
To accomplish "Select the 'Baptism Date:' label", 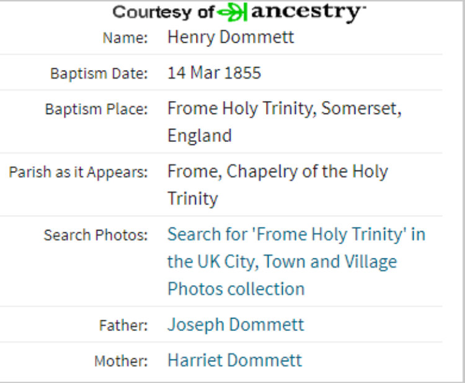I will pos(99,74).
